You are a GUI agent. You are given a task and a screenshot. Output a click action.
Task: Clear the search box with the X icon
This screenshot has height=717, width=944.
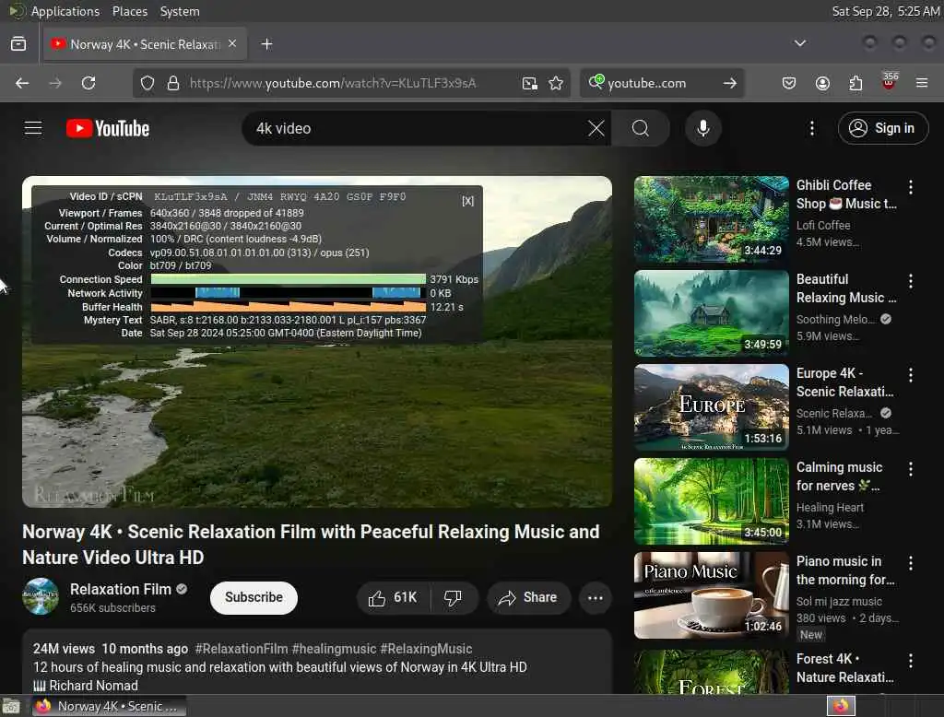pos(596,128)
